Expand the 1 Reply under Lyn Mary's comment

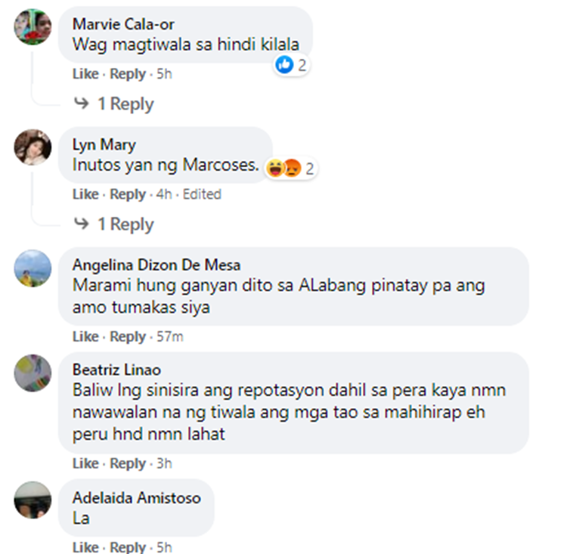[125, 224]
